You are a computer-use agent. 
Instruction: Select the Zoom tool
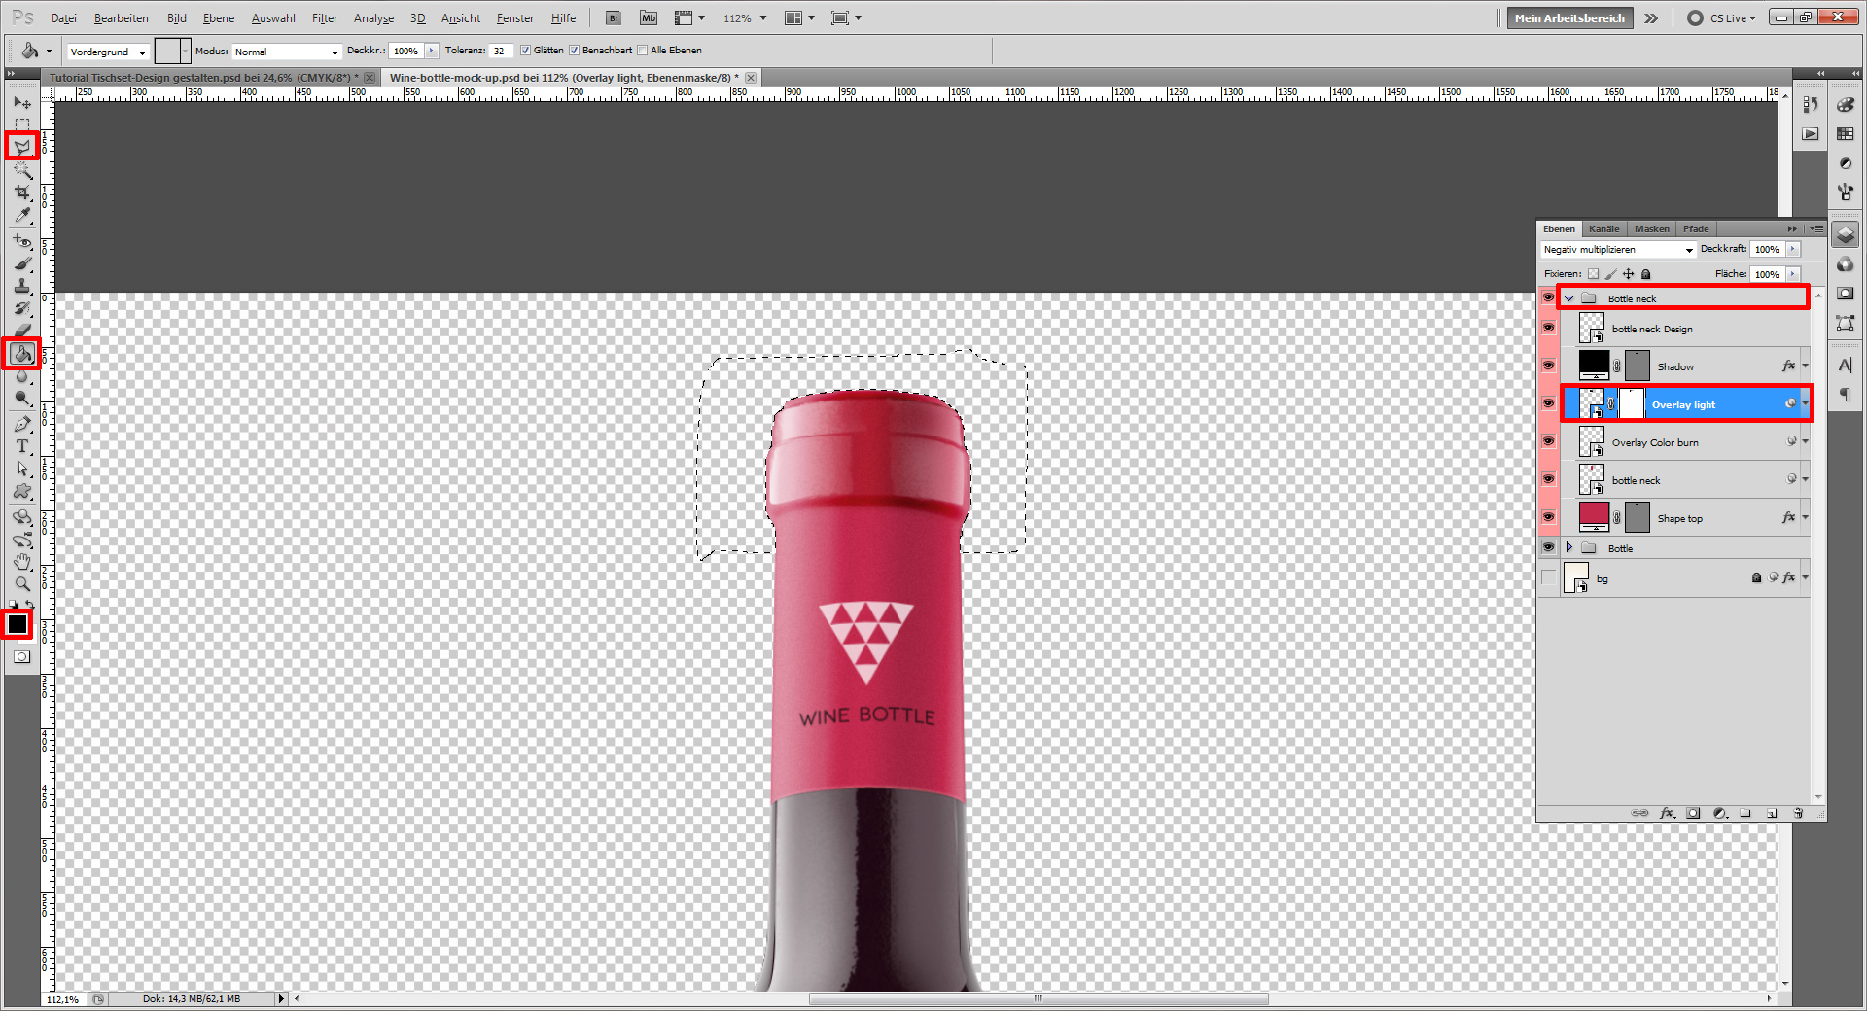[21, 584]
